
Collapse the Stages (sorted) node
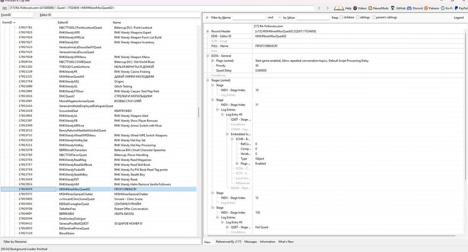pos(208,80)
